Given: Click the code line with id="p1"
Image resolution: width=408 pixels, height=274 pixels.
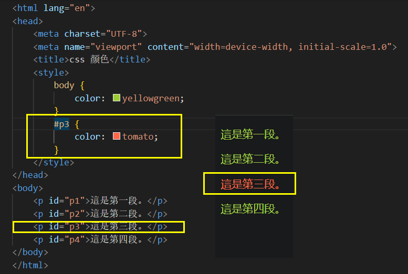Looking at the screenshot, I should (100, 201).
